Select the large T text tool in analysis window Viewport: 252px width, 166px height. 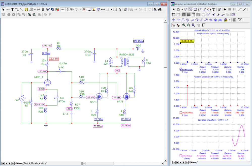214,9
